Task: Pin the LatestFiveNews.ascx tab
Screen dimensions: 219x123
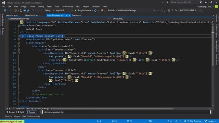Action: (67, 15)
